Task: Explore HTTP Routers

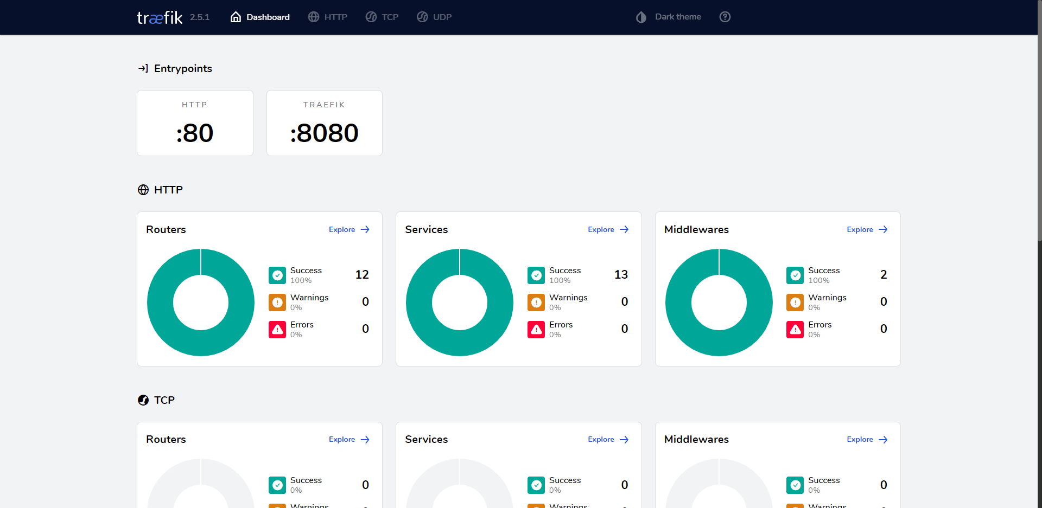Action: pos(349,229)
